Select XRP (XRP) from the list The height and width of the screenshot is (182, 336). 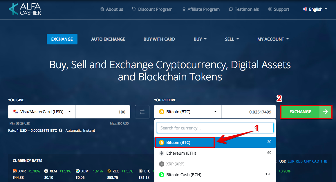[x=215, y=164]
